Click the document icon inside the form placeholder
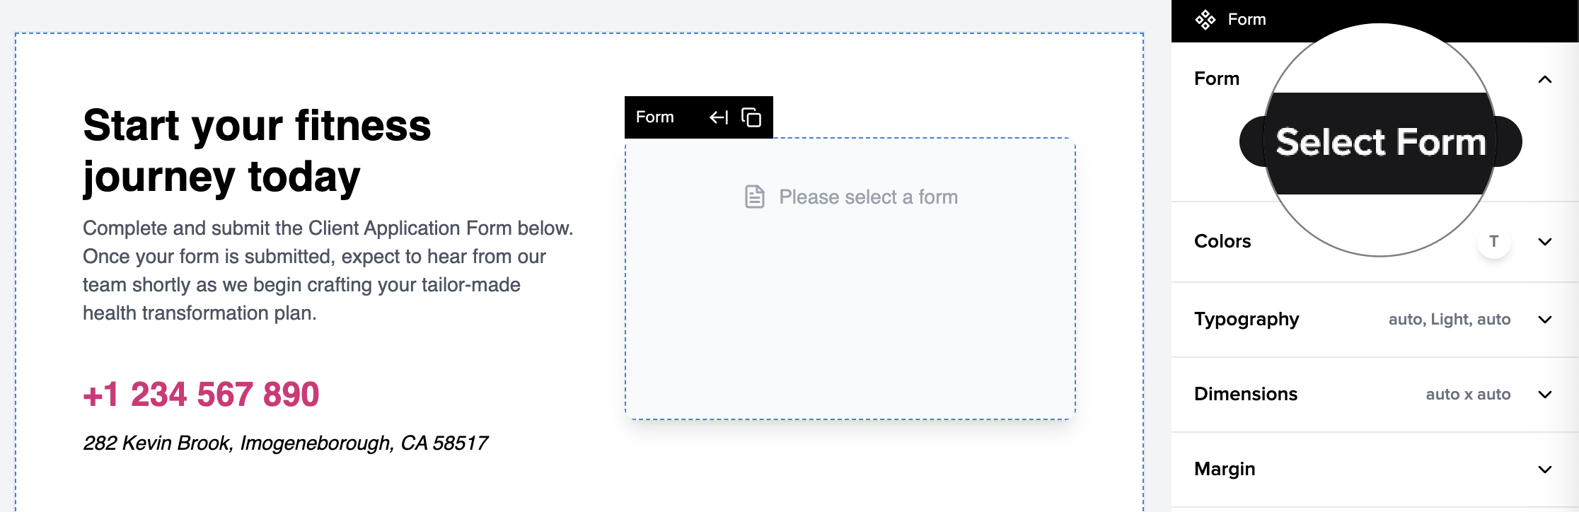1579x512 pixels. point(754,196)
